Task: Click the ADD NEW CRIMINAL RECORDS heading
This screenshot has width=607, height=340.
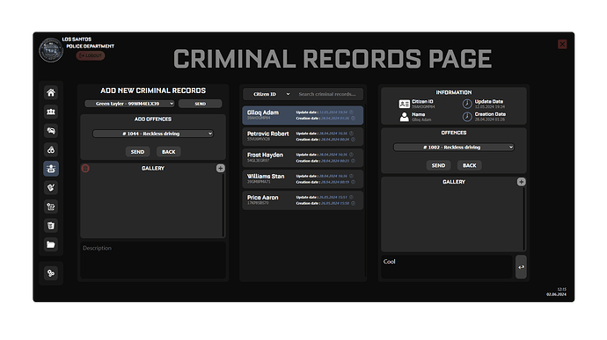Action: click(153, 90)
